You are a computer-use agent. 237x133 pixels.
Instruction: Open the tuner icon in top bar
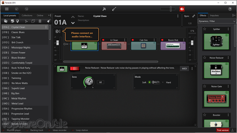[x=104, y=9]
